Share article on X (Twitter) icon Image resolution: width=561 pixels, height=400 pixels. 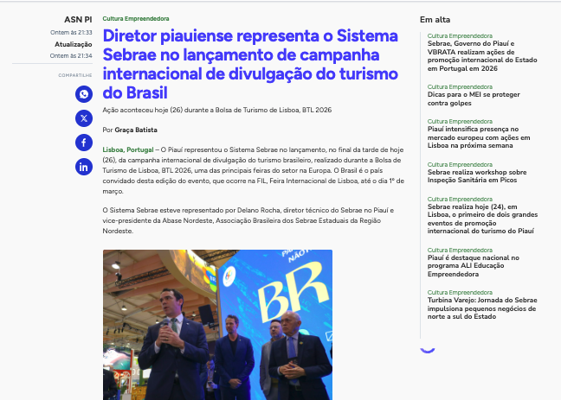click(84, 118)
